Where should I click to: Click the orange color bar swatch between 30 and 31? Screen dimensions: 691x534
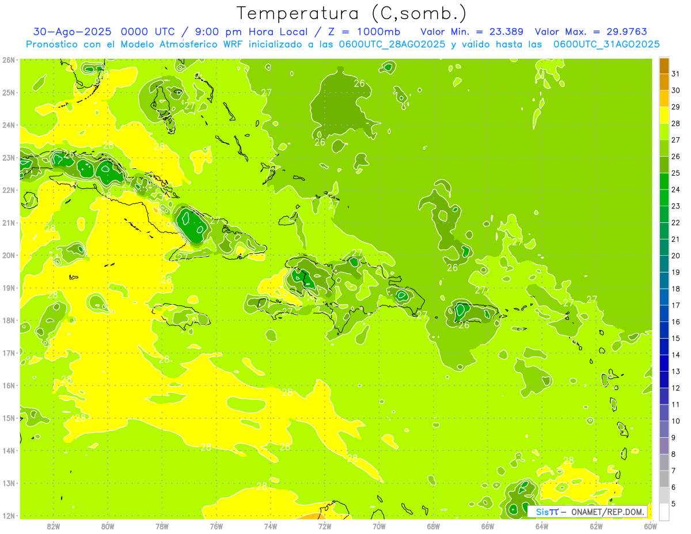[x=664, y=82]
